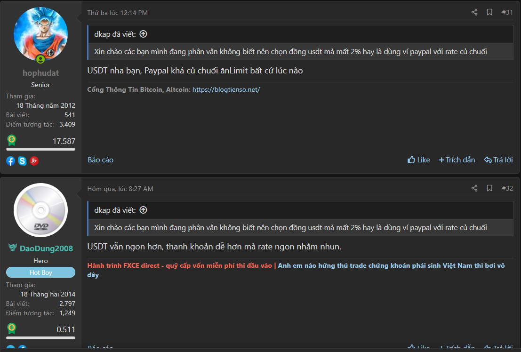This screenshot has width=521, height=352.
Task: Click DaoDung2008's DVD avatar
Action: click(40, 210)
